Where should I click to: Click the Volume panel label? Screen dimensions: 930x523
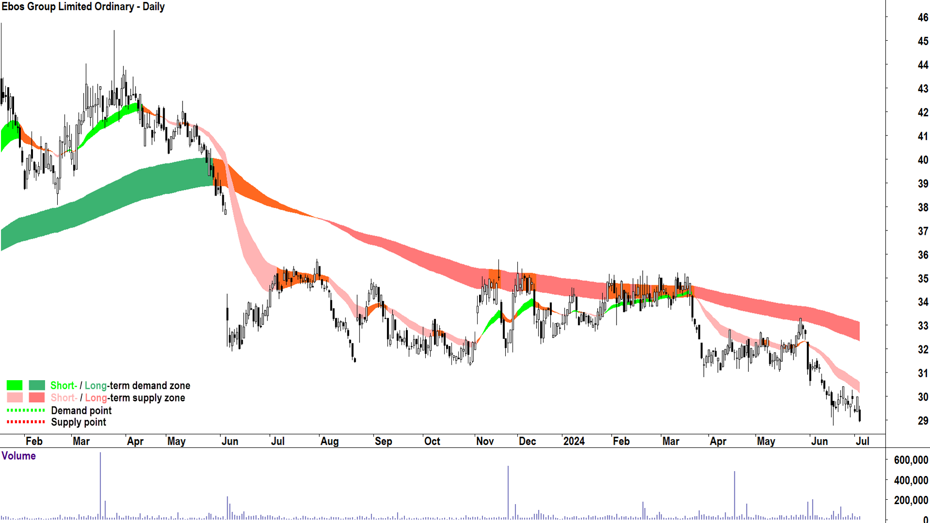pyautogui.click(x=19, y=456)
